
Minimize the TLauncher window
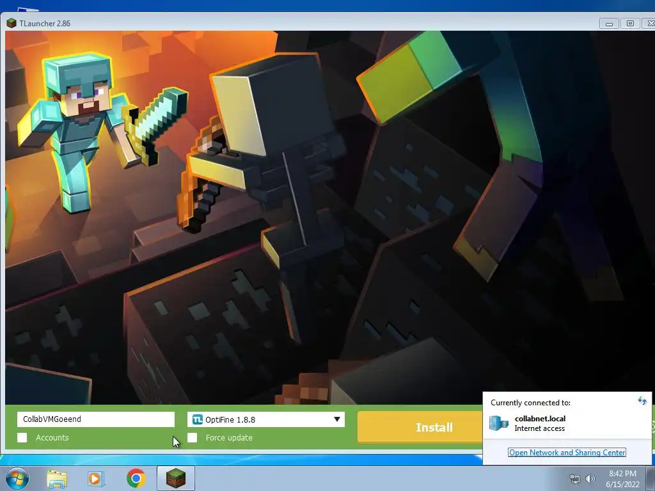(x=609, y=24)
